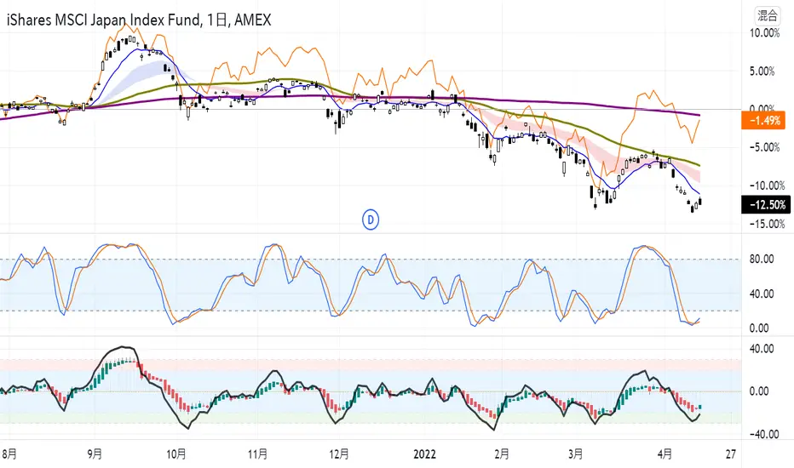This screenshot has height=468, width=794.
Task: Select the 9月 date label on time axis
Action: [95, 454]
